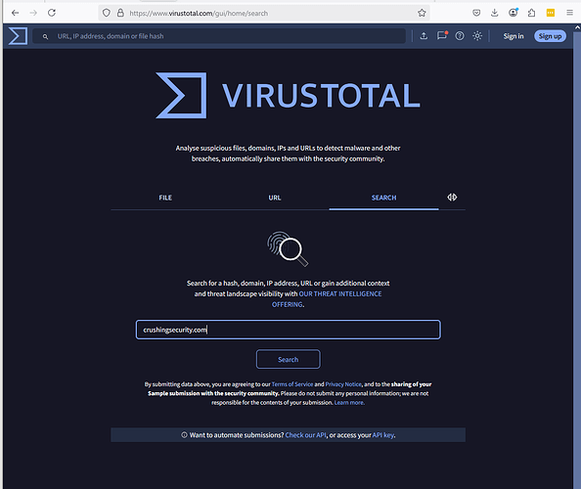Toggle light/dark theme sun icon
581x489 pixels.
pos(477,36)
